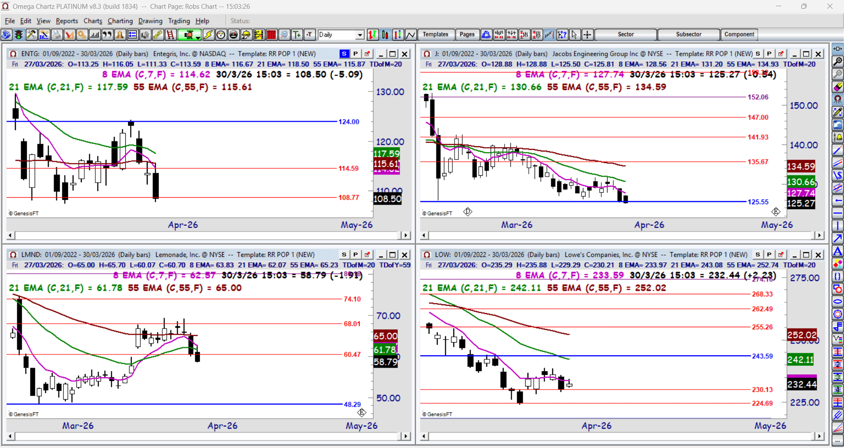Open the Daily timeframe dropdown
The image size is (844, 448).
click(360, 35)
